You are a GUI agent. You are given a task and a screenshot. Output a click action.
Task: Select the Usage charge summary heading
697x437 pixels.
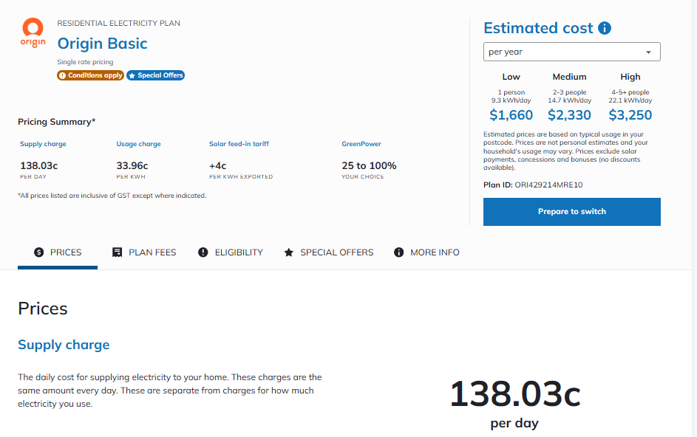tap(139, 144)
